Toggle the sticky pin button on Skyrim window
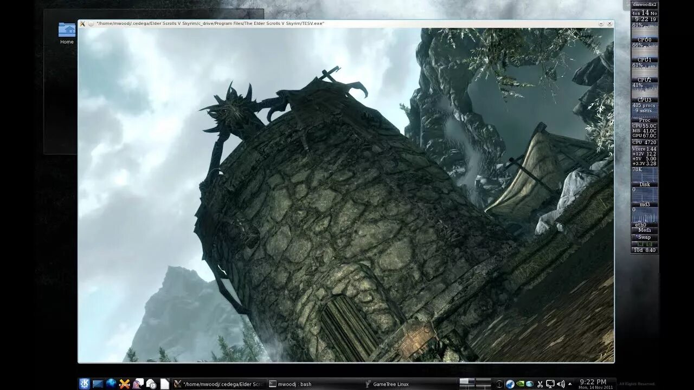694x390 pixels. (x=91, y=24)
